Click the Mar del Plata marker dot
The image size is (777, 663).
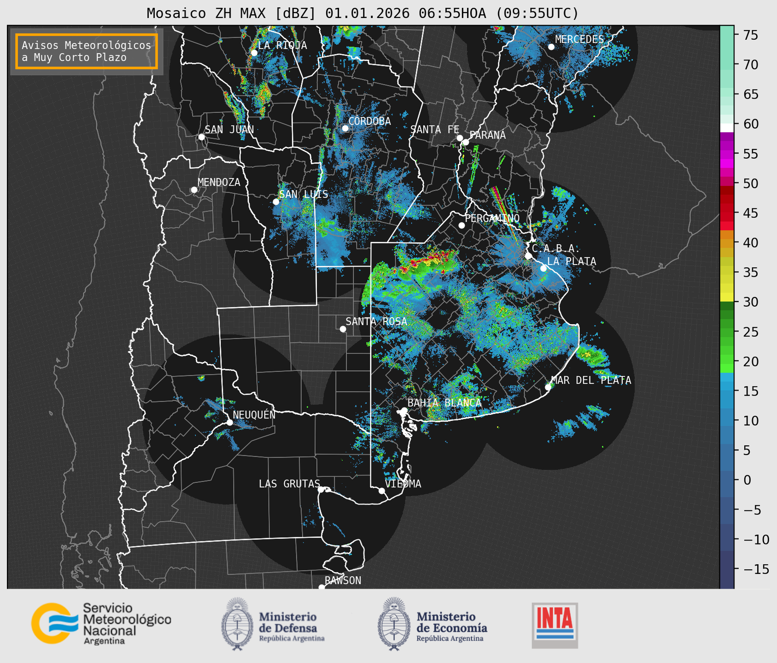(x=548, y=387)
